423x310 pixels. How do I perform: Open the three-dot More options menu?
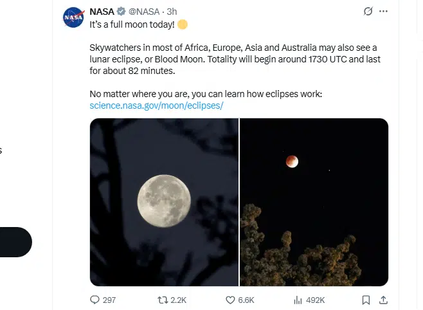point(384,12)
